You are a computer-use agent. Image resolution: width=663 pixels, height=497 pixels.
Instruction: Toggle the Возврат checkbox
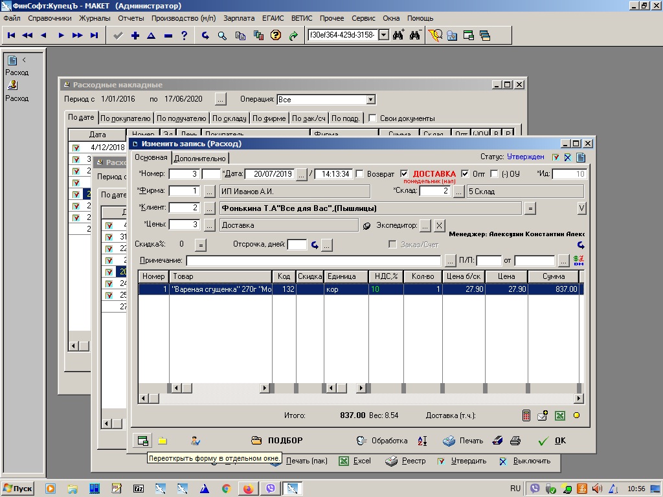360,174
